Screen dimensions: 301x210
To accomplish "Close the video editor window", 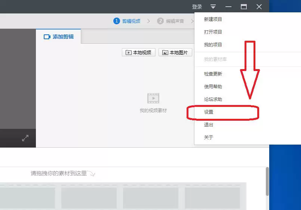I will point(259,7).
